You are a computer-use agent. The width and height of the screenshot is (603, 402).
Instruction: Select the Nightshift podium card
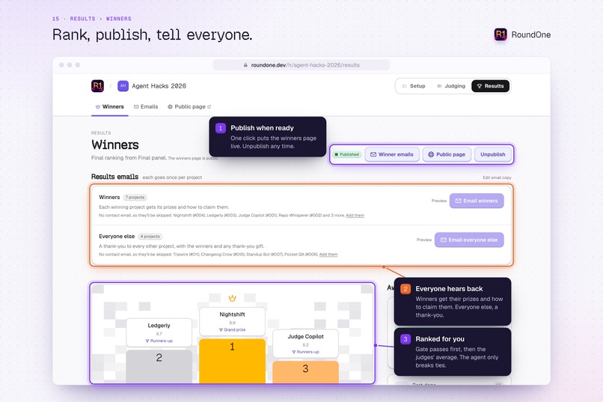pyautogui.click(x=232, y=322)
